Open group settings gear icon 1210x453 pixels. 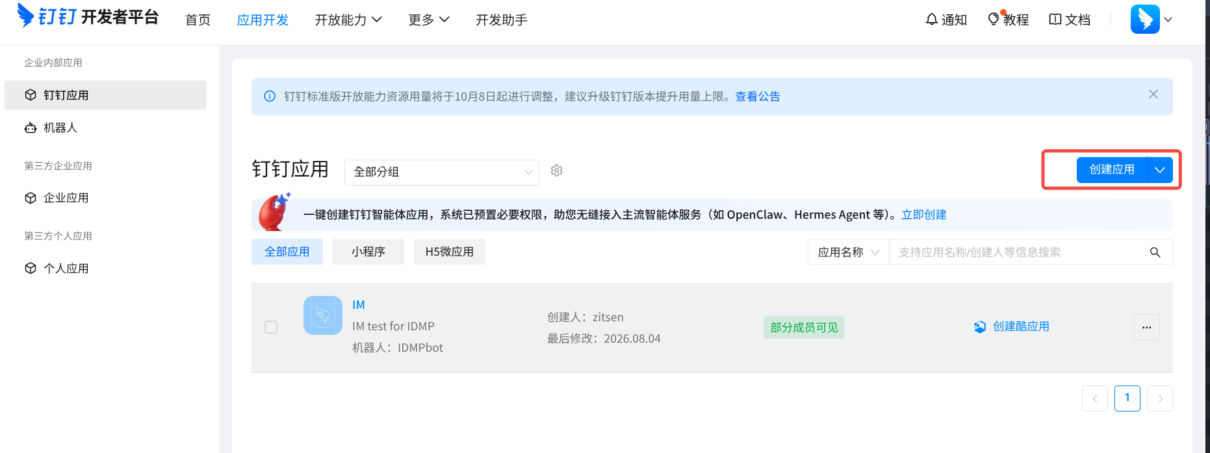coord(556,171)
